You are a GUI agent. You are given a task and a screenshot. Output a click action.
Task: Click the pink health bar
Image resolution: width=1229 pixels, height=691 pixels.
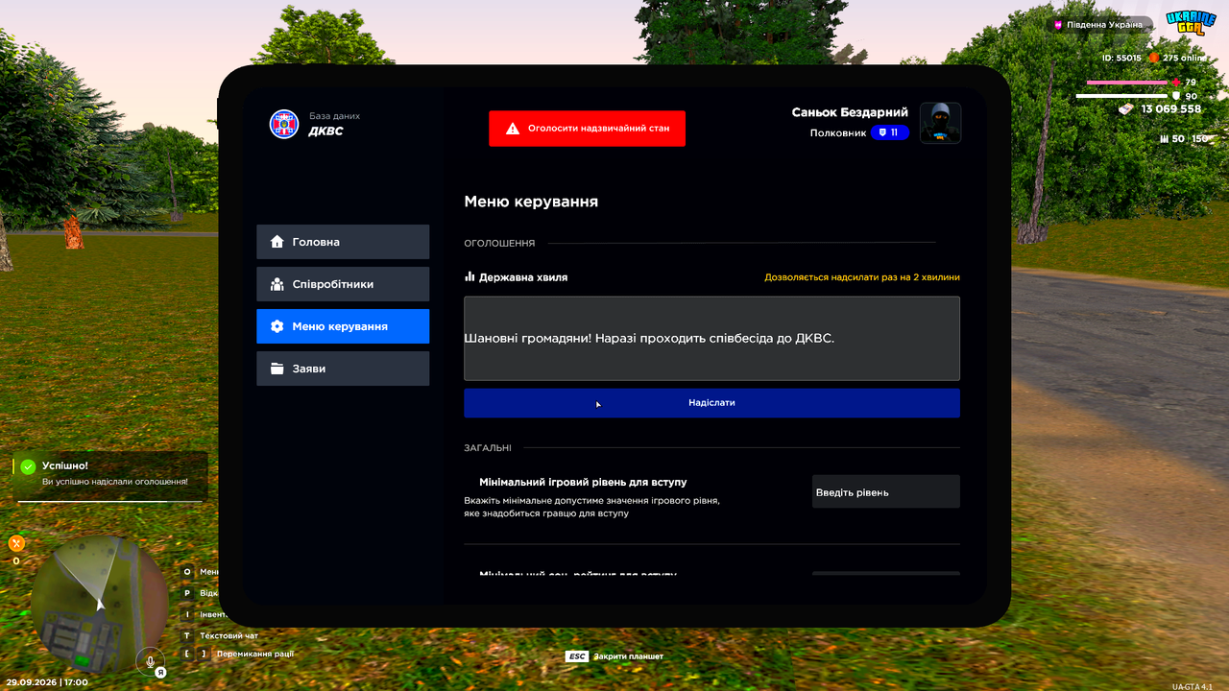coord(1127,83)
